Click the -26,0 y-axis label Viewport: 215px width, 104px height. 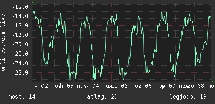point(20,73)
